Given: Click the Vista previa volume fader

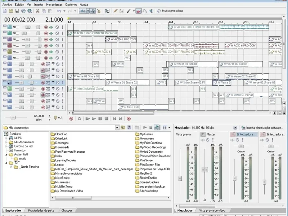Looking at the screenshot, I should pos(180,178).
